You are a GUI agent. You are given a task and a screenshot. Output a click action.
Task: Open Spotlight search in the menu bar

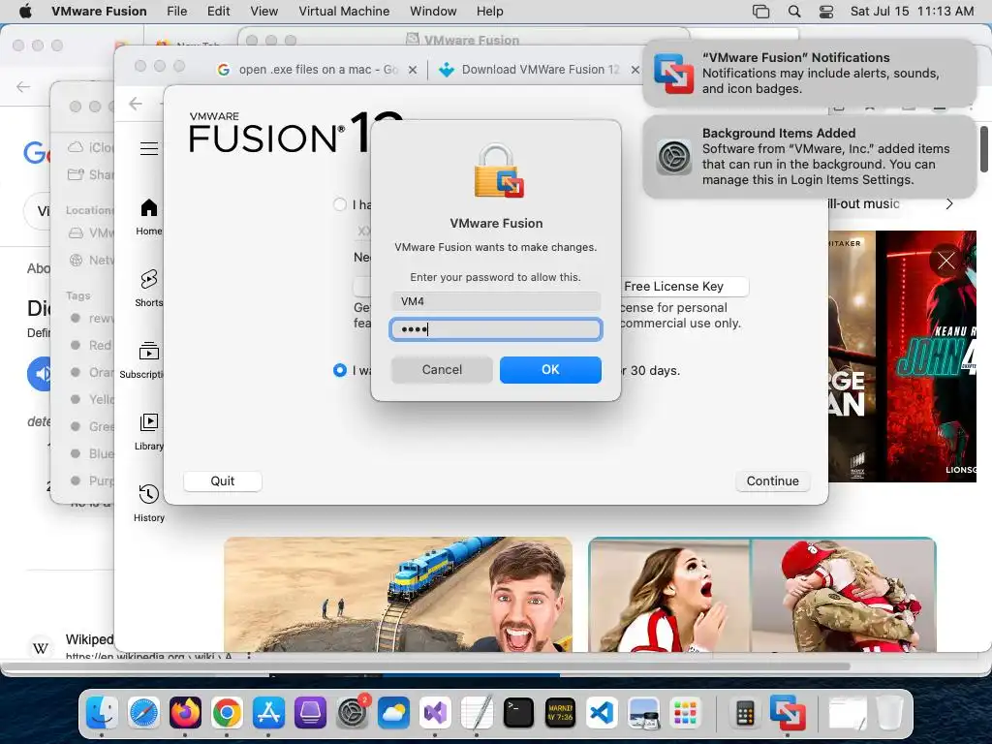794,12
